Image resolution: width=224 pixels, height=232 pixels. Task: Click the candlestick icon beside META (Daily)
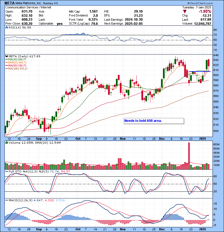click(6, 56)
